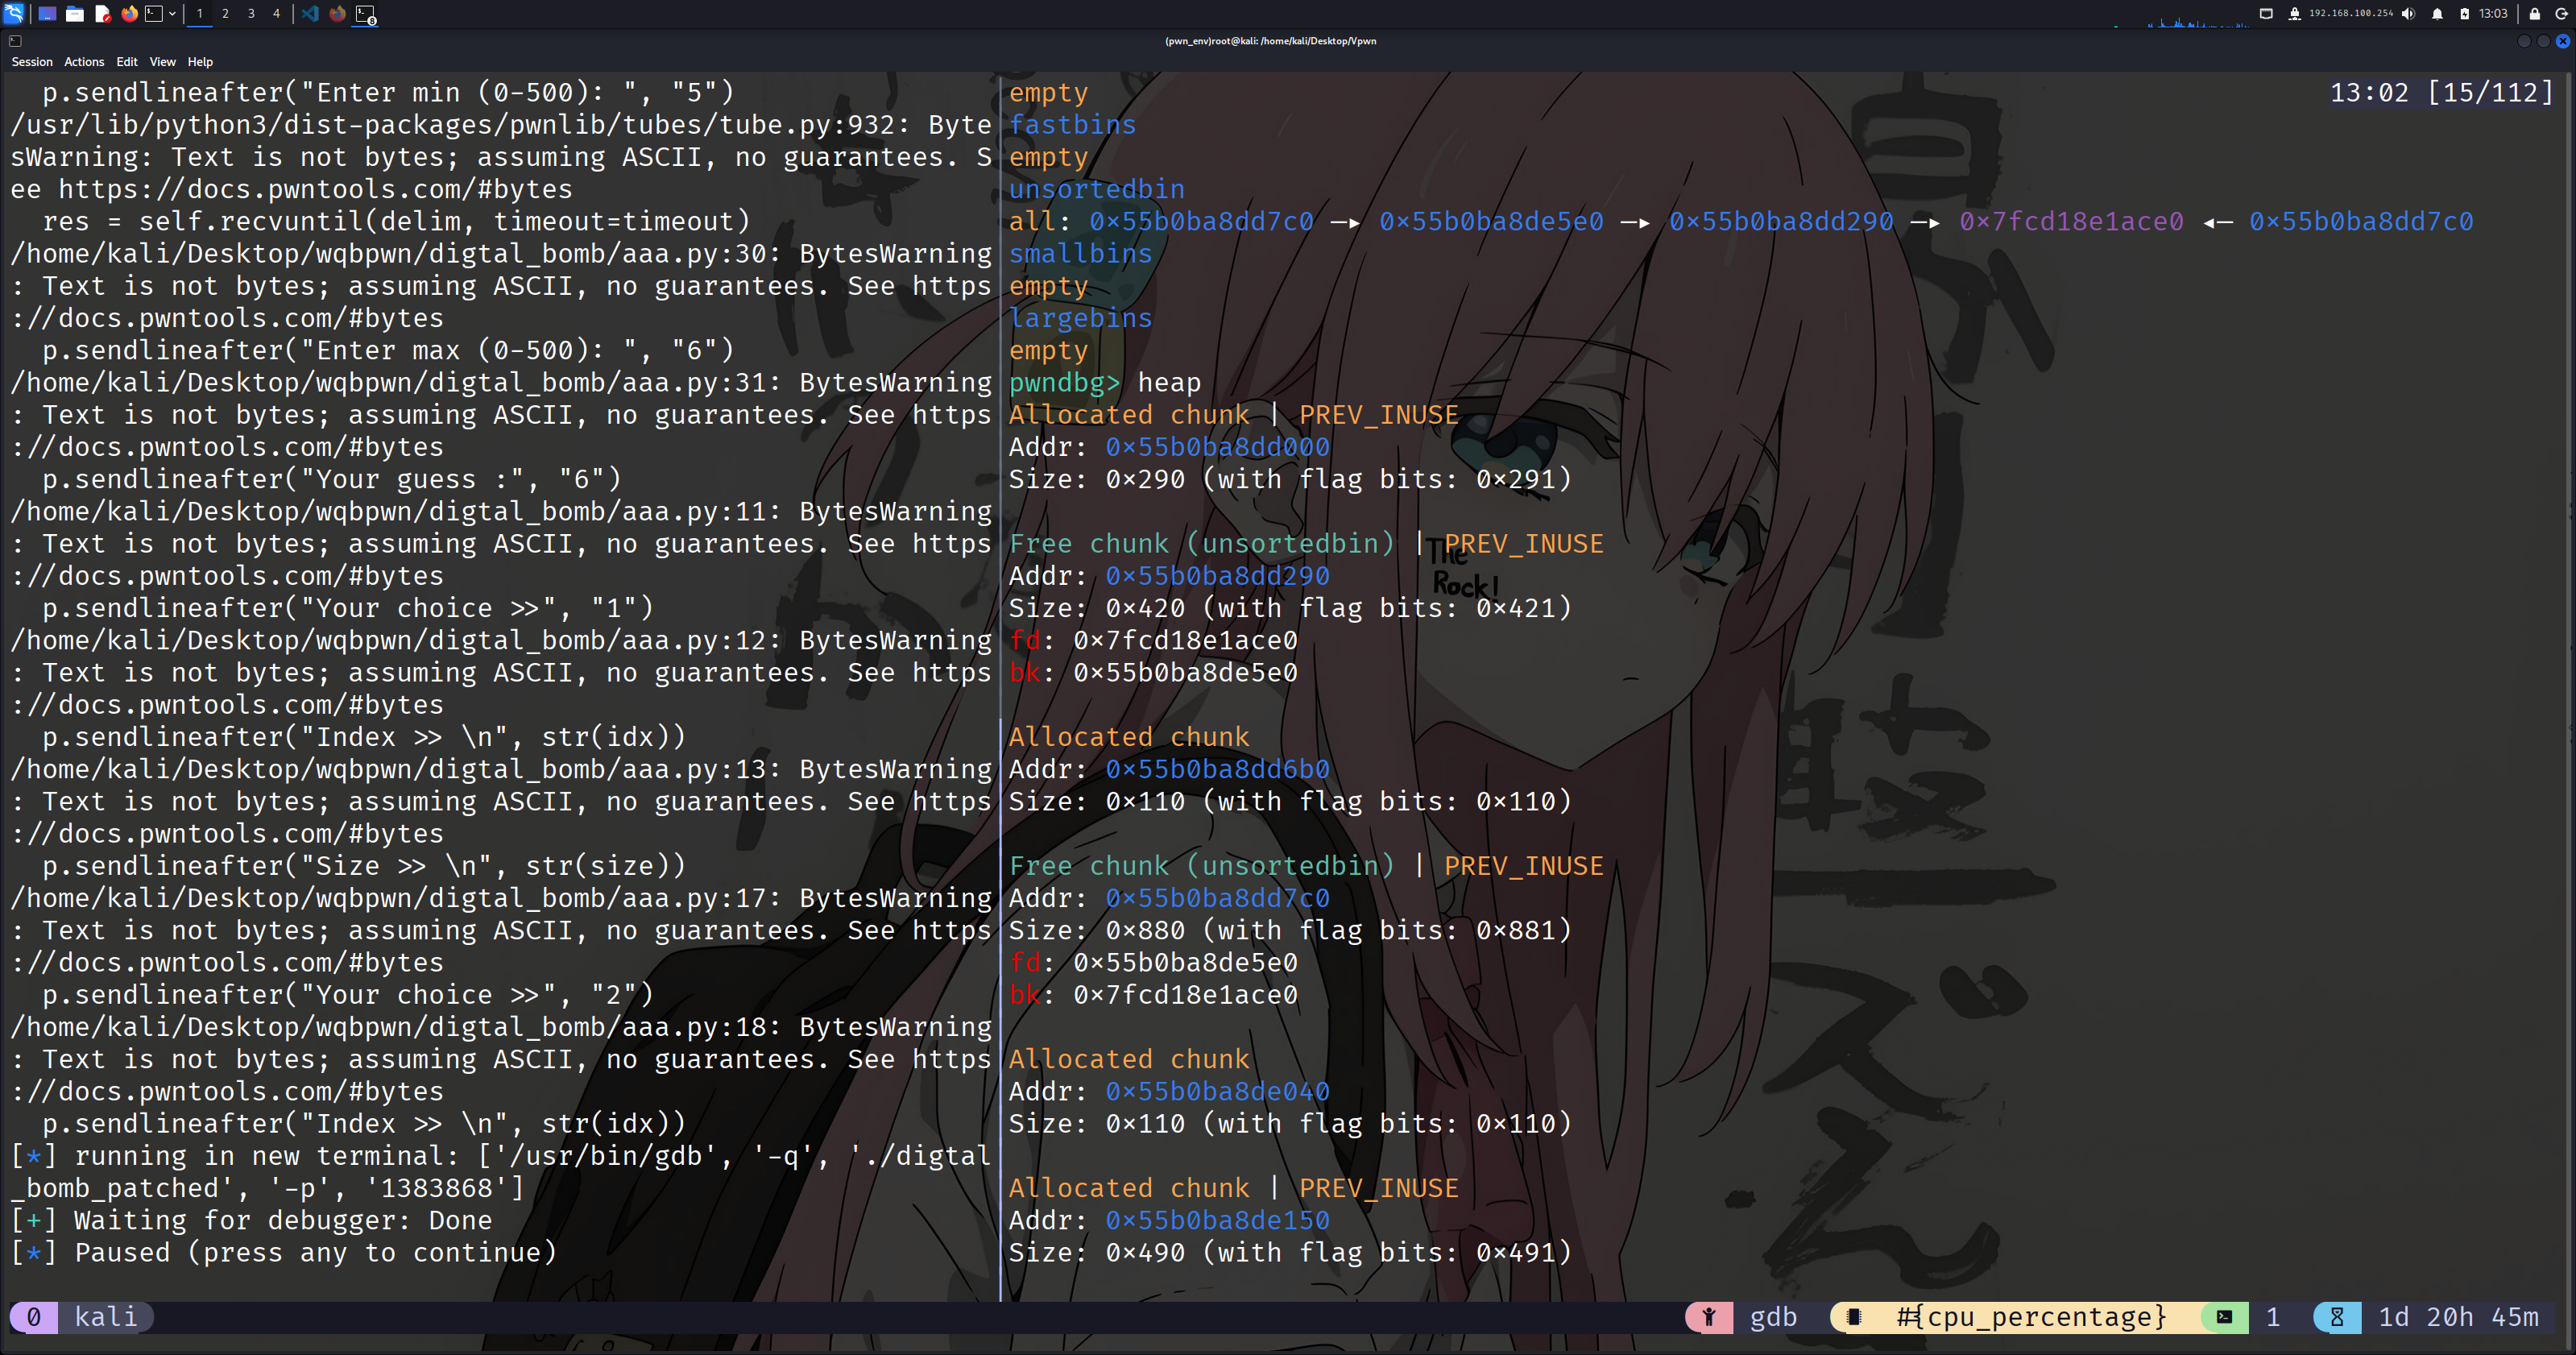Click the 13:02 [15/112] scroll position indicator
2576x1355 pixels.
coord(2442,93)
